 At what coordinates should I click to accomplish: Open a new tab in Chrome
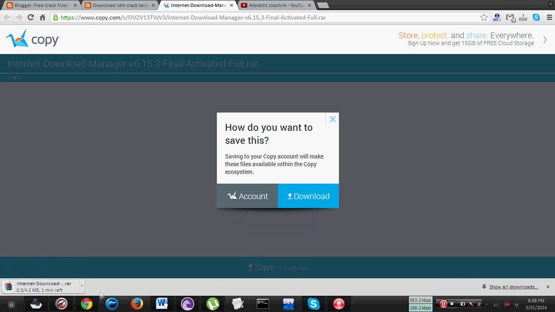(x=323, y=5)
